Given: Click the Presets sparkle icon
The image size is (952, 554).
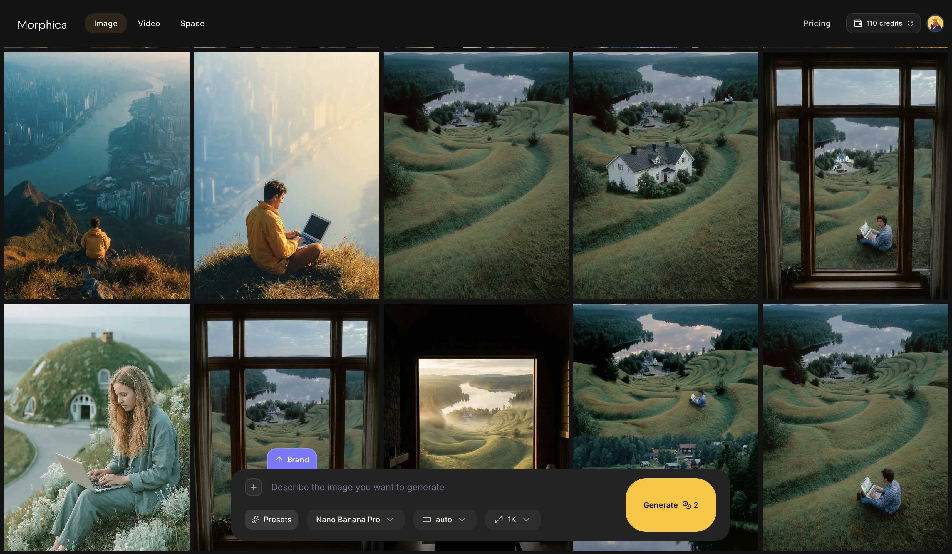Looking at the screenshot, I should point(256,520).
